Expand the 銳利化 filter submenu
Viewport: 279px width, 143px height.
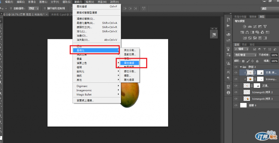click(97, 71)
